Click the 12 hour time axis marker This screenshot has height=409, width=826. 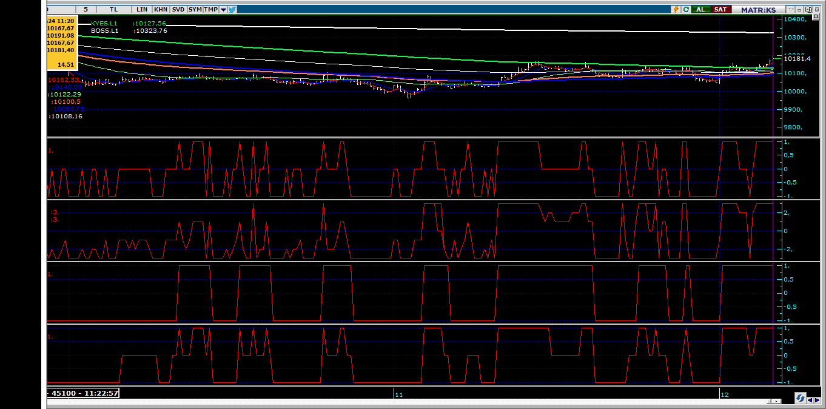click(725, 395)
